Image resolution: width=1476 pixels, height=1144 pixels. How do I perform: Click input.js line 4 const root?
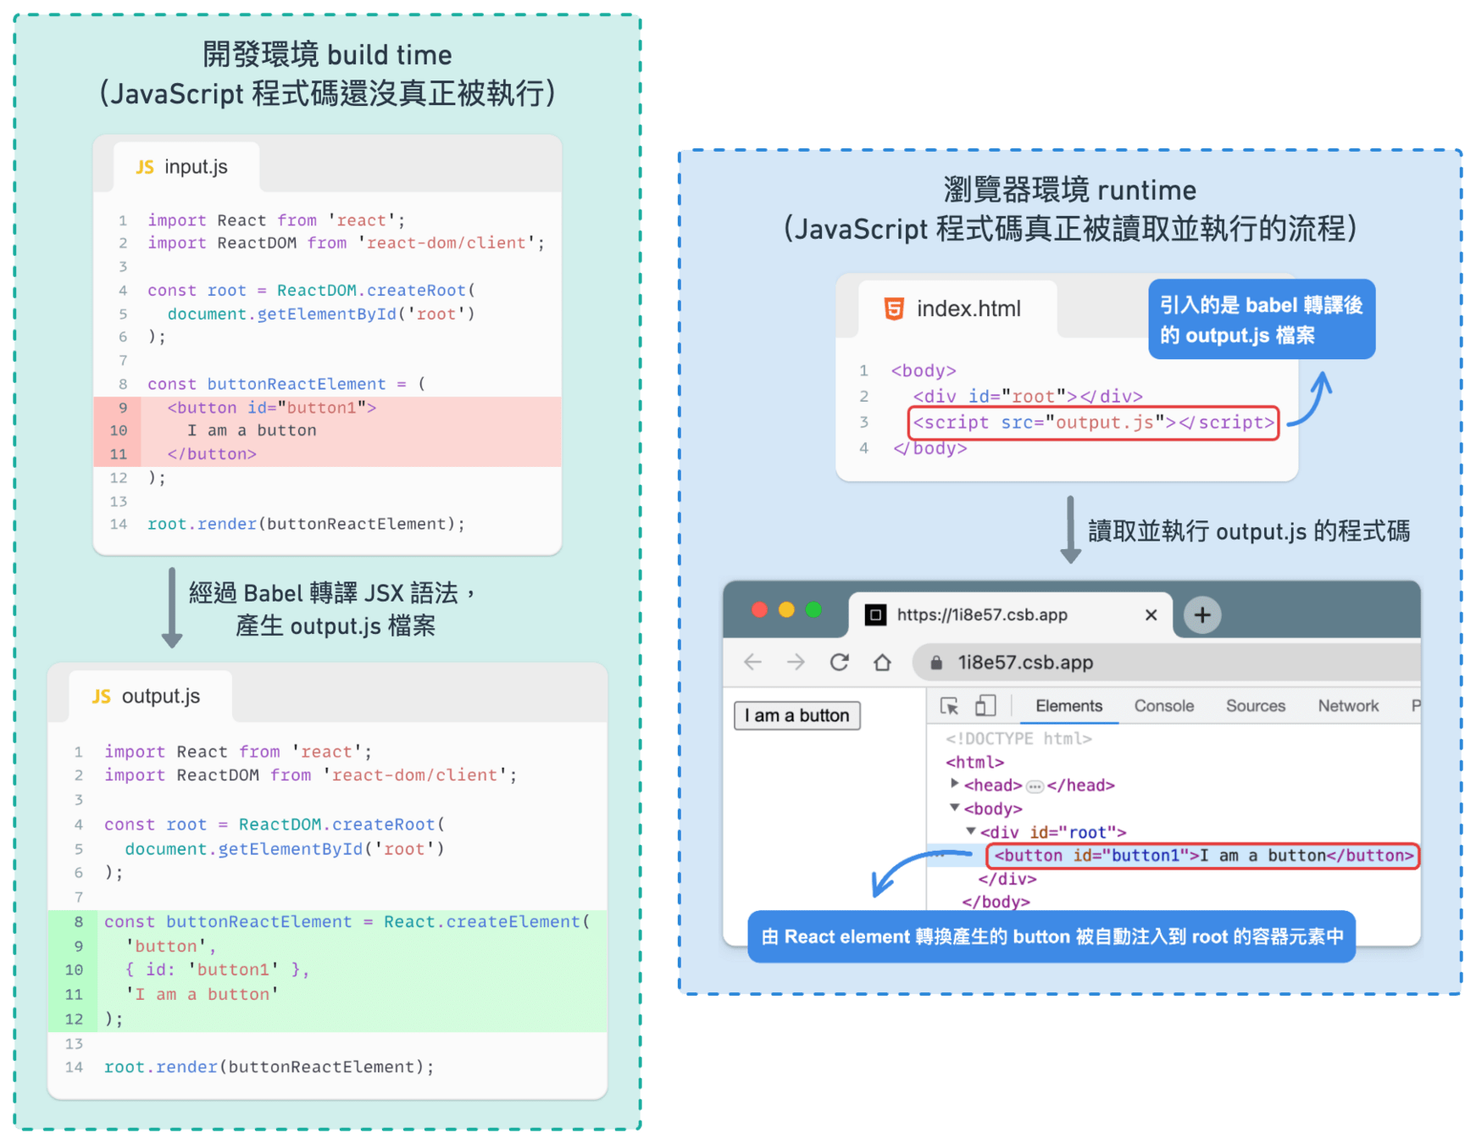pyautogui.click(x=312, y=290)
